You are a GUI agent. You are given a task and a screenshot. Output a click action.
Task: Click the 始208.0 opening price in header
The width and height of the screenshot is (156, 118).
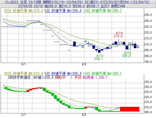coord(50,6)
